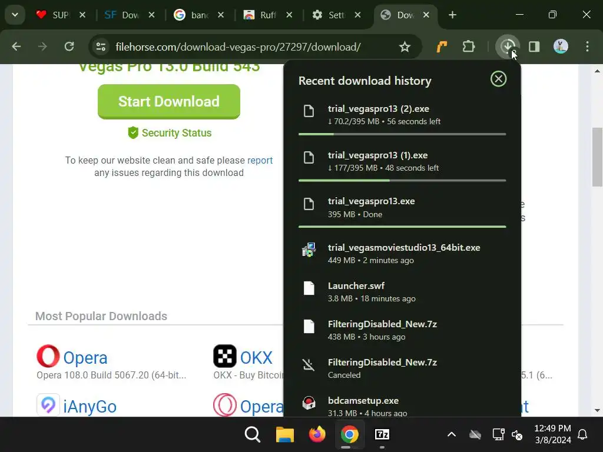Image resolution: width=603 pixels, height=452 pixels.
Task: Click the full progress bar under trial_vegaspro13.exe
Action: pyautogui.click(x=402, y=227)
